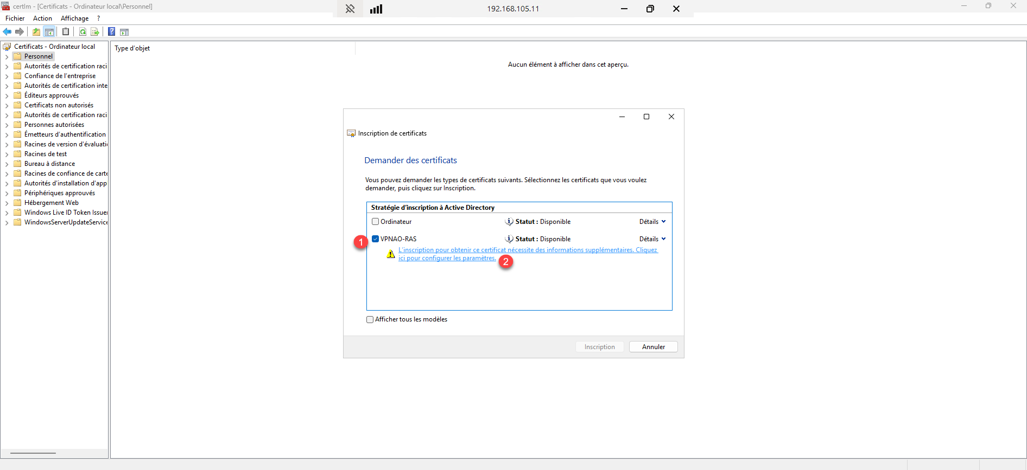Viewport: 1027px width, 470px height.
Task: Open the Affichage menu
Action: 74,18
